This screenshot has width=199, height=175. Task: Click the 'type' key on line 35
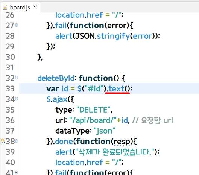pos(64,110)
